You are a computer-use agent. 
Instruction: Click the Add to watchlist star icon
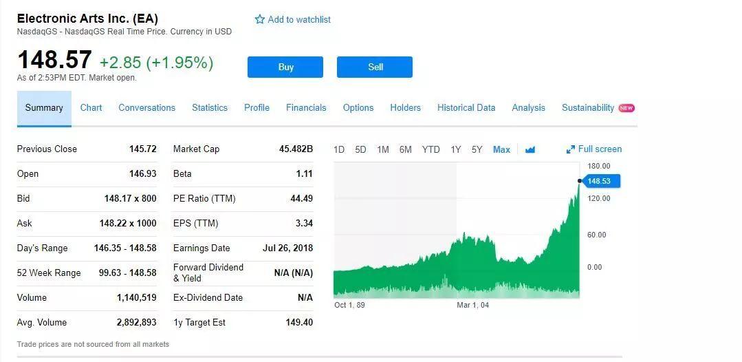(260, 19)
